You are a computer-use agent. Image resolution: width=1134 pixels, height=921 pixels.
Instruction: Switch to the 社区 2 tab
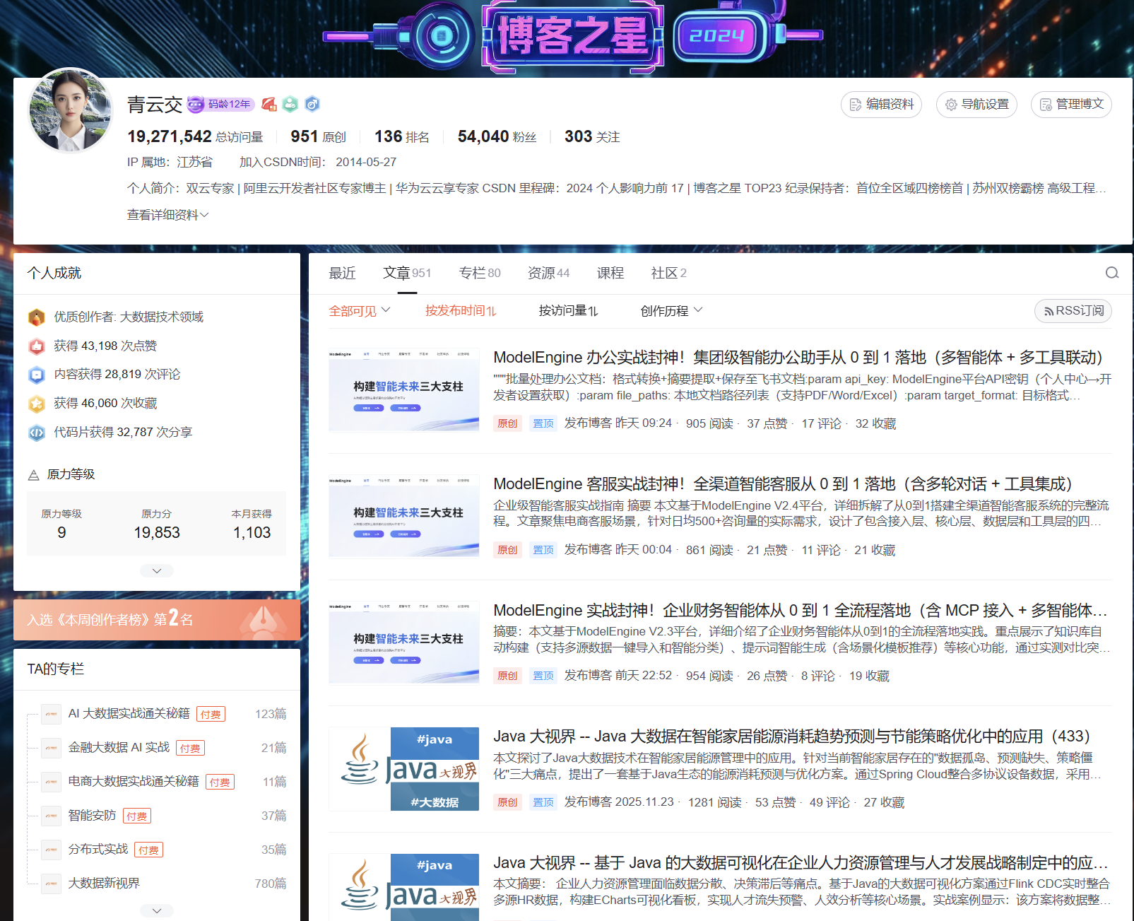tap(668, 274)
